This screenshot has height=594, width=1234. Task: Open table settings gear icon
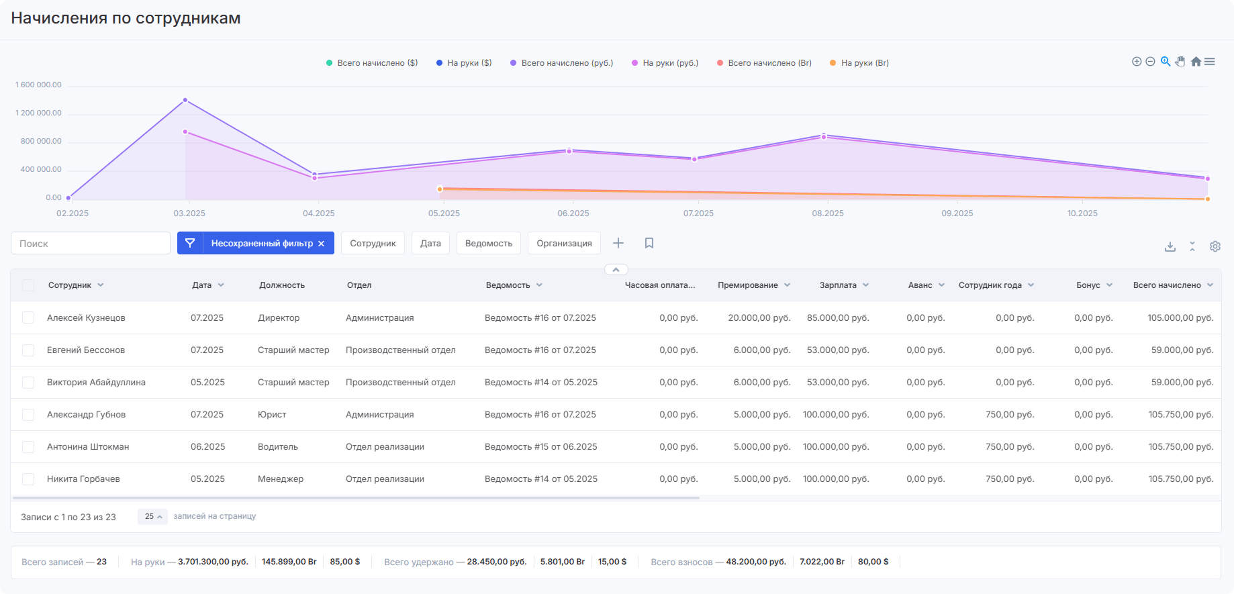click(1215, 246)
